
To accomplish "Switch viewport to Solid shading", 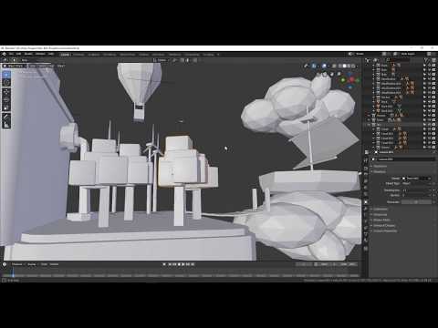I will 345,66.
